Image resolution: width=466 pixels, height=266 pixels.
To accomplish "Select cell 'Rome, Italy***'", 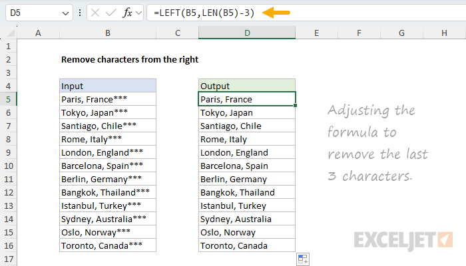I will tap(108, 139).
